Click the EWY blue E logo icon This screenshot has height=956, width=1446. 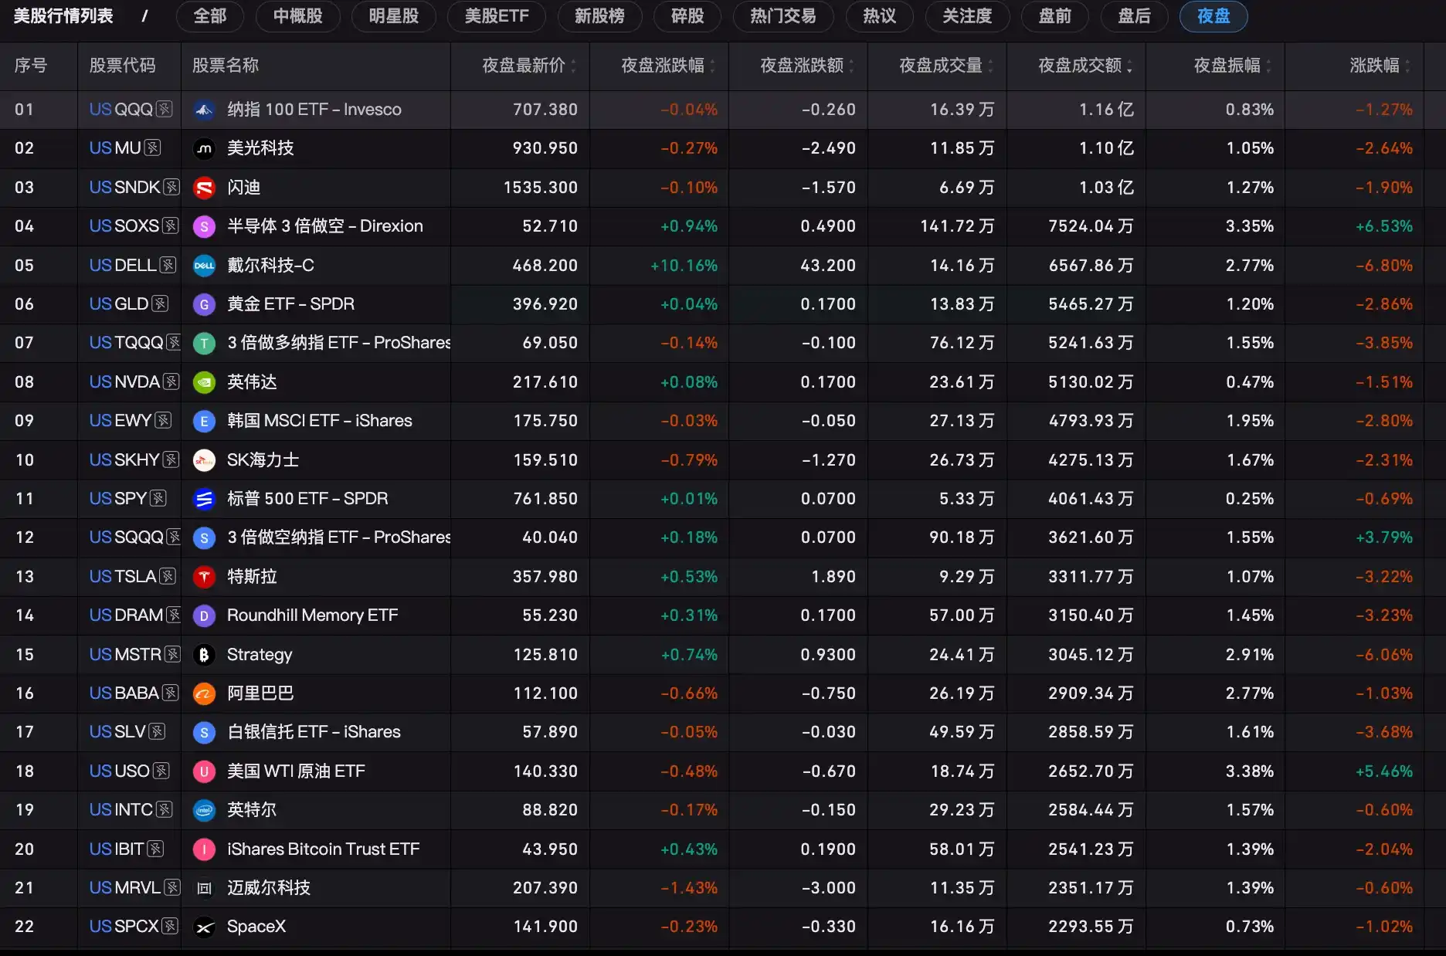tap(204, 421)
